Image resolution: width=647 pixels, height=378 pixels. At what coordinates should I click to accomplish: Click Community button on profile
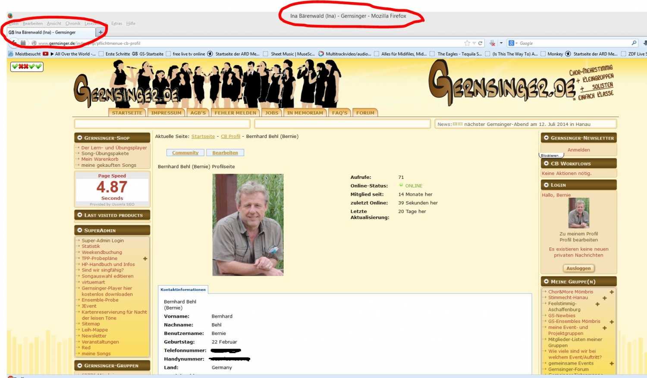tap(185, 153)
